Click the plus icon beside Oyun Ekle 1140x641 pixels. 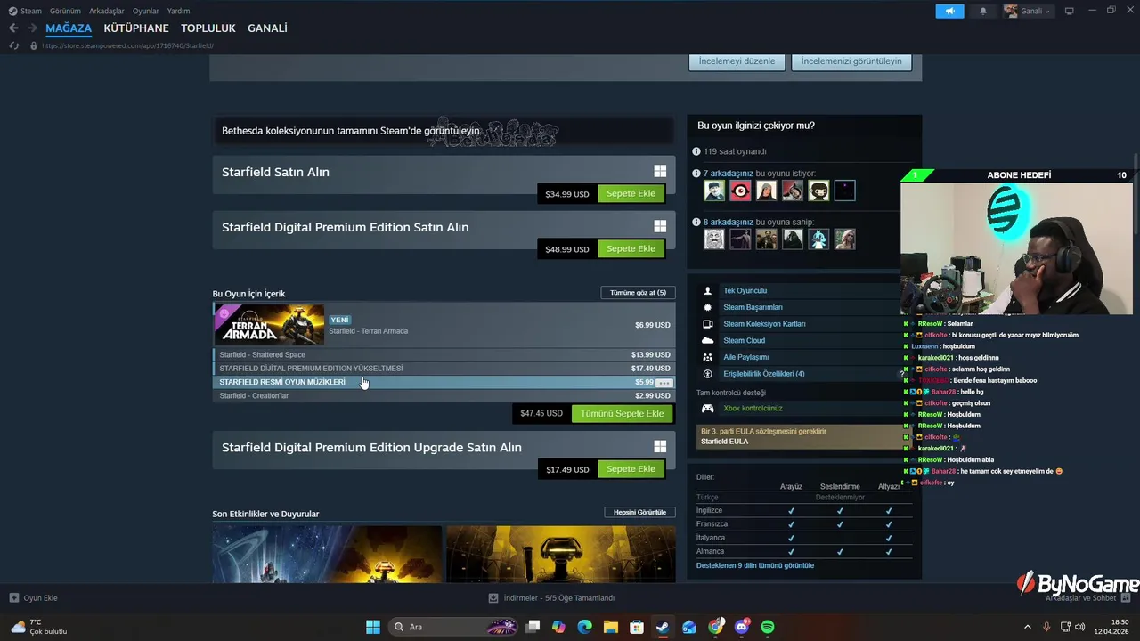pyautogui.click(x=13, y=598)
